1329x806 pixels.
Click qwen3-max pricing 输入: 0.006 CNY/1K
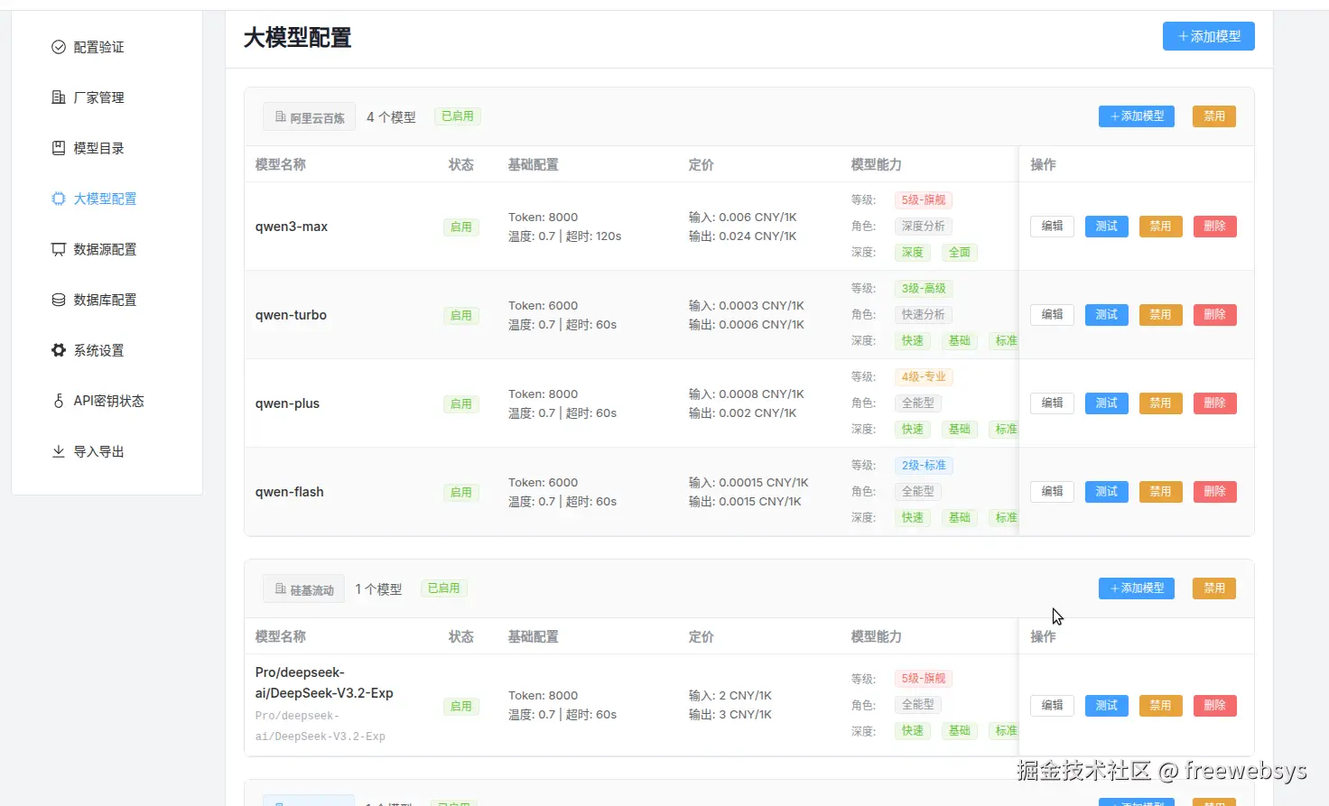click(x=743, y=218)
